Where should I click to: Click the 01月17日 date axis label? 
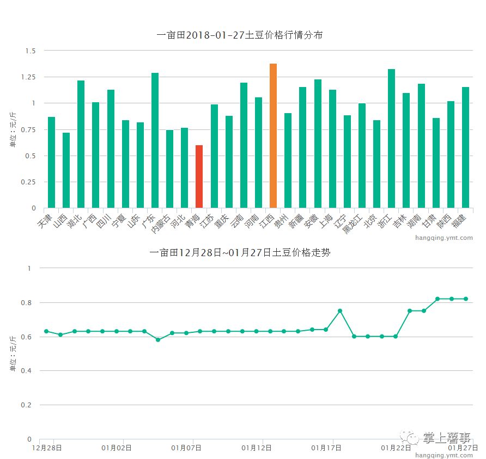[x=326, y=448]
